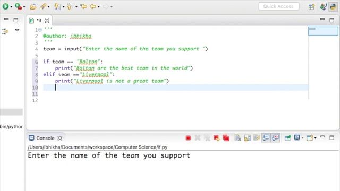340x191 pixels.
Task: Toggle Word Wrap in the Console
Action: [x=257, y=138]
